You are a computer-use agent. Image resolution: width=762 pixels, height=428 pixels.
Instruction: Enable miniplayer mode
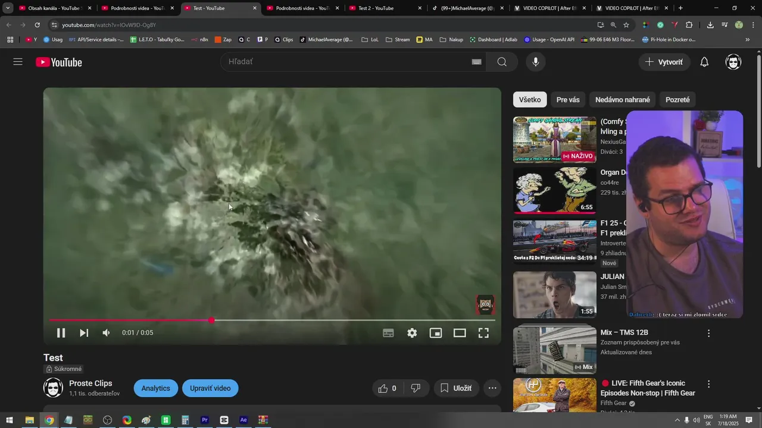coord(436,333)
